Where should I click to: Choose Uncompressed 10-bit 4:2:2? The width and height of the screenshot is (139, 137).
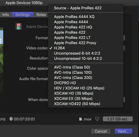point(86,59)
